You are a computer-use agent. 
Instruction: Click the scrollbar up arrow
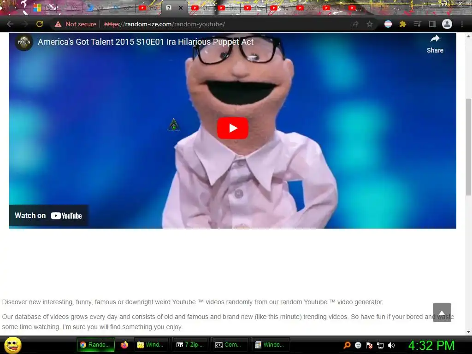click(468, 37)
